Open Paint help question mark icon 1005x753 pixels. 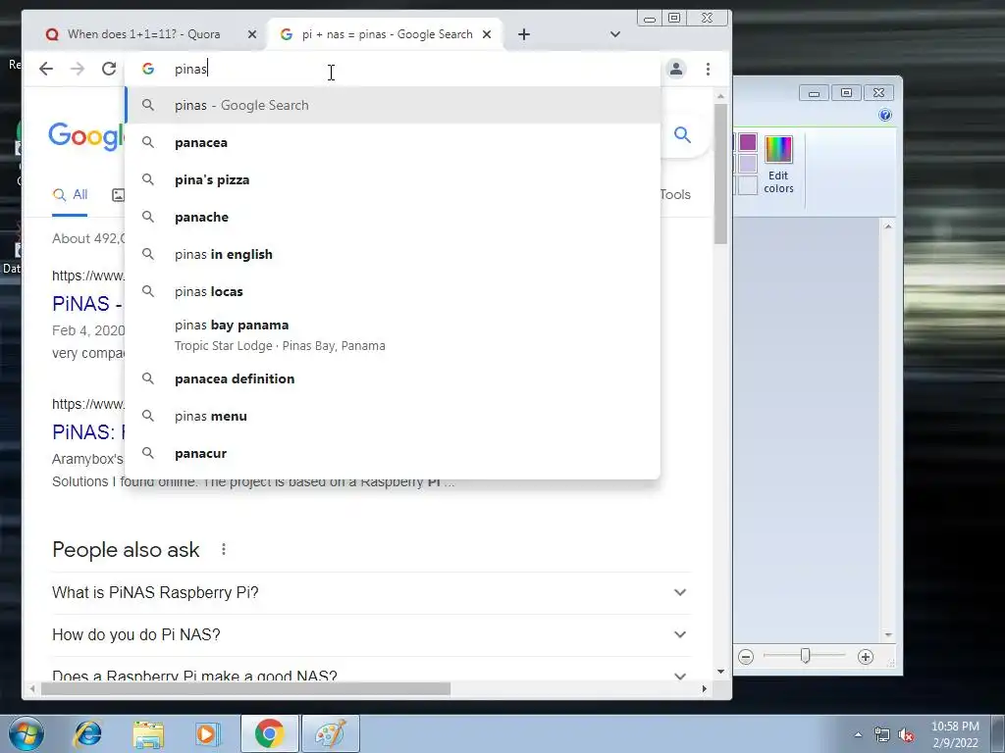885,116
